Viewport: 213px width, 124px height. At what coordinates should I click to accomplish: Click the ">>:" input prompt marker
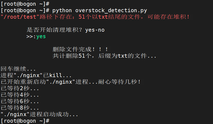click(x=31, y=37)
